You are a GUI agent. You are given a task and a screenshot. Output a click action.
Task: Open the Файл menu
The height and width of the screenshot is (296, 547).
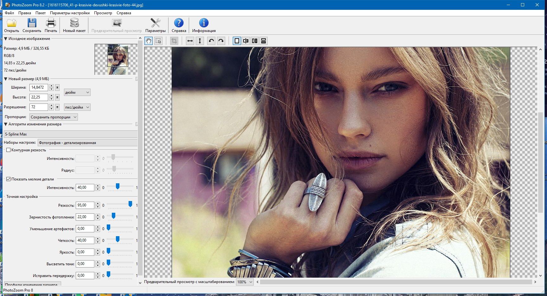pos(9,13)
